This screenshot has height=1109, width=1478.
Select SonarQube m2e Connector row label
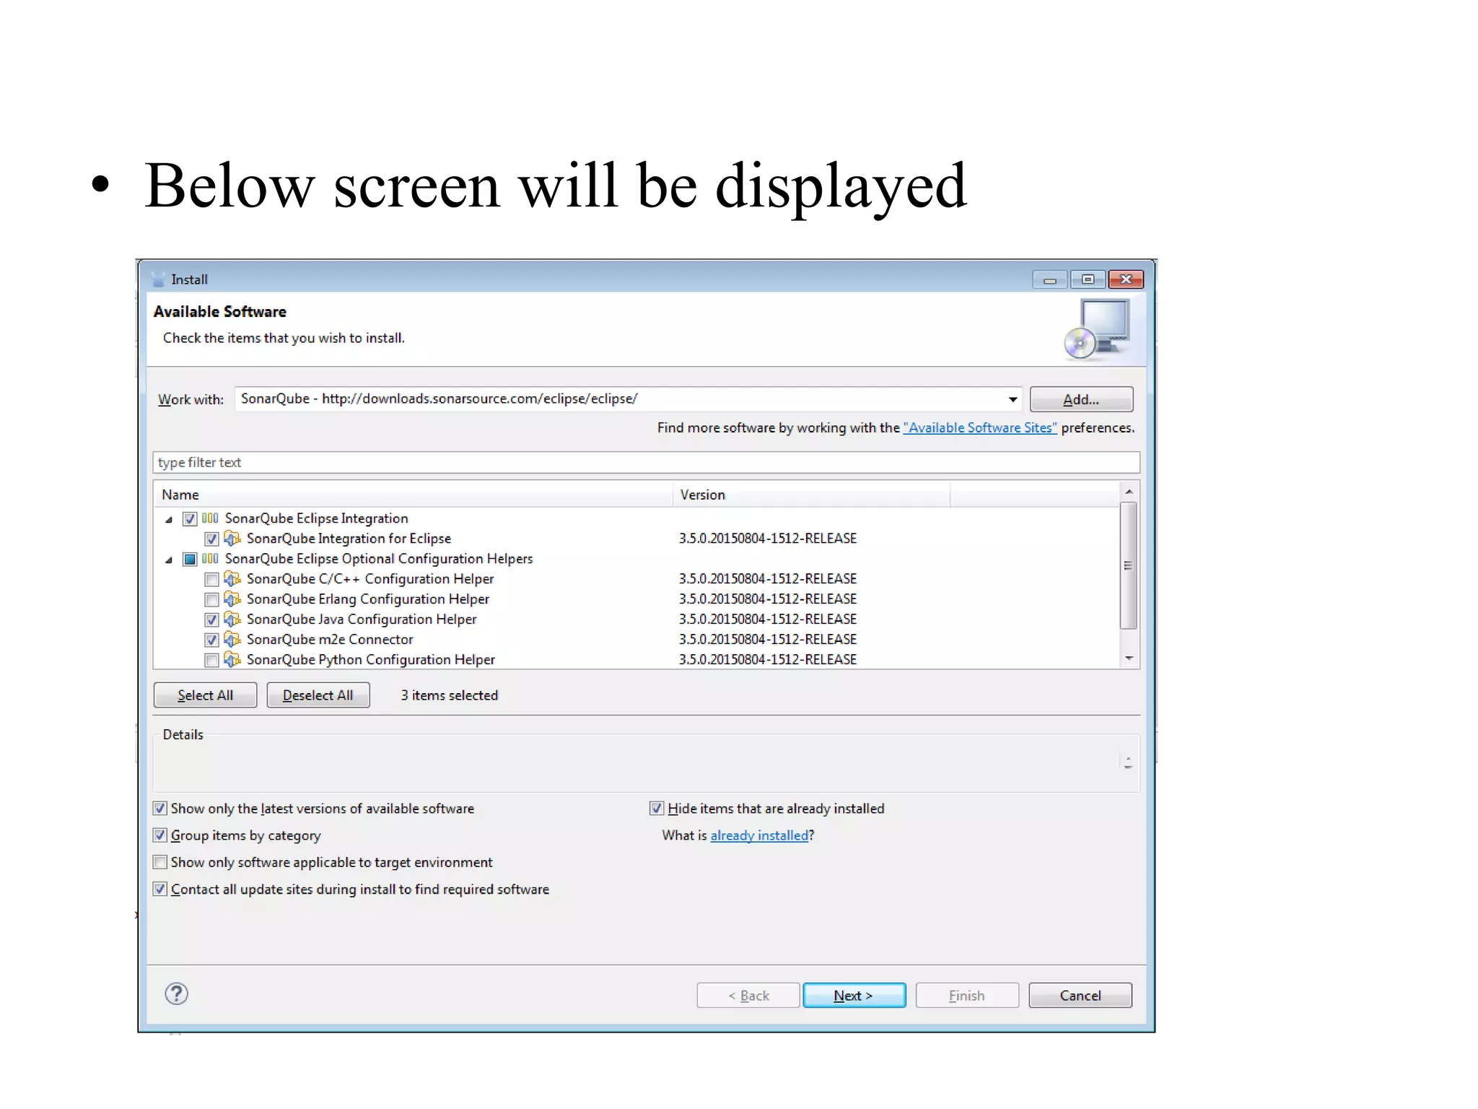coord(330,640)
